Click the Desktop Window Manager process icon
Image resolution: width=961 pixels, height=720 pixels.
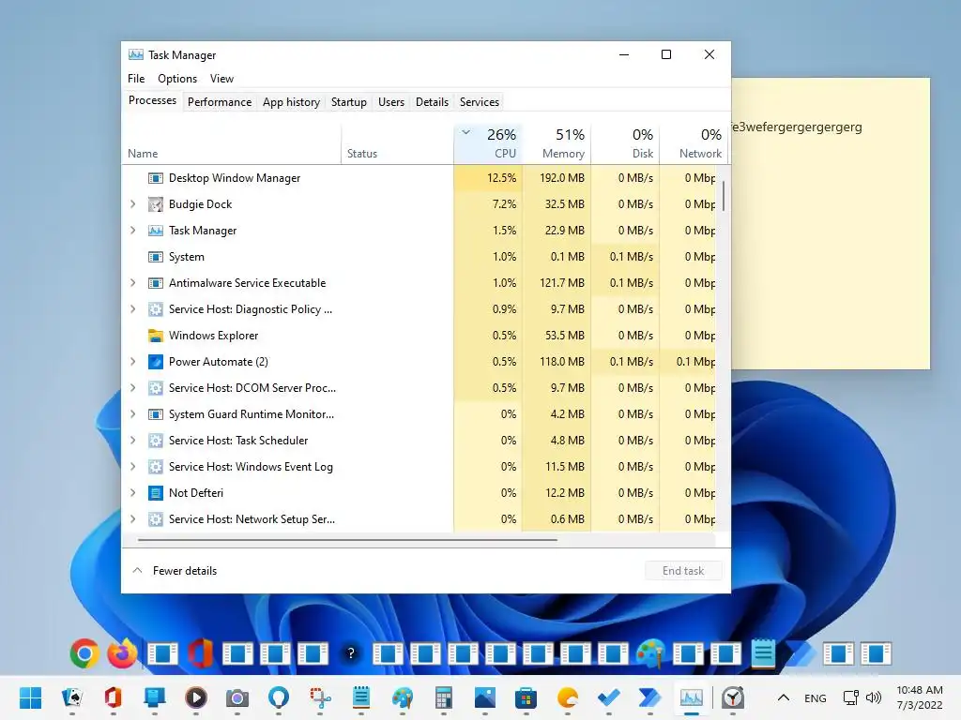click(156, 178)
